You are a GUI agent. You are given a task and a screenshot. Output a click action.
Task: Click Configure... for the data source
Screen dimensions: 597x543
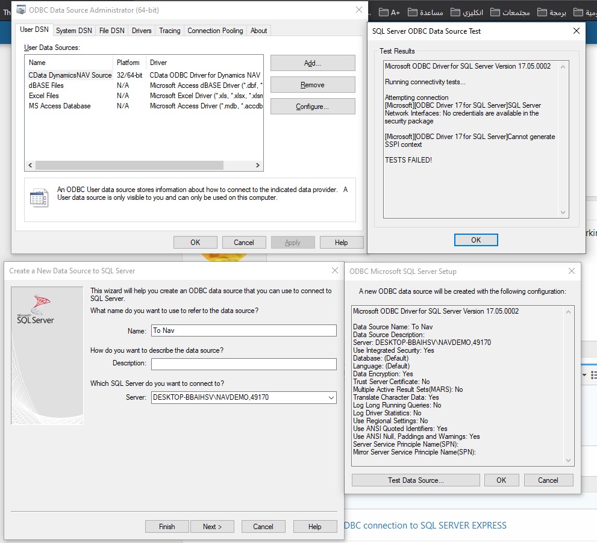(x=313, y=107)
